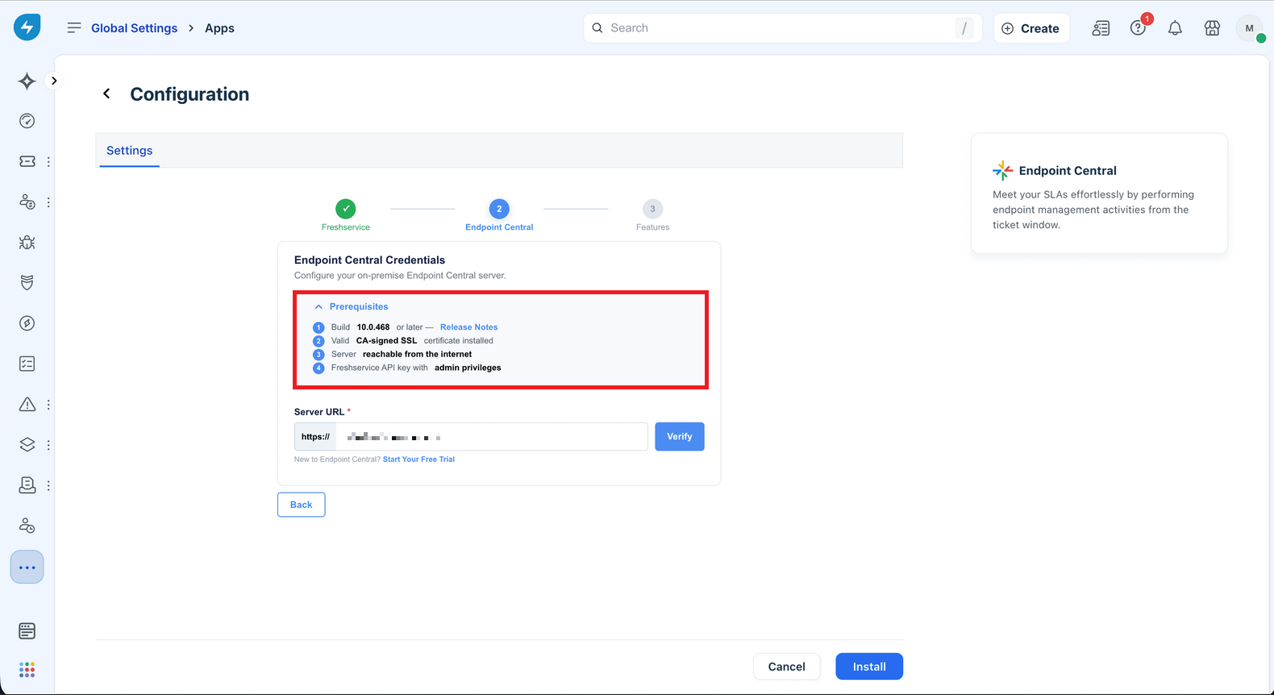1274x695 pixels.
Task: Click the 'https://' URL prefix label
Action: (x=315, y=436)
